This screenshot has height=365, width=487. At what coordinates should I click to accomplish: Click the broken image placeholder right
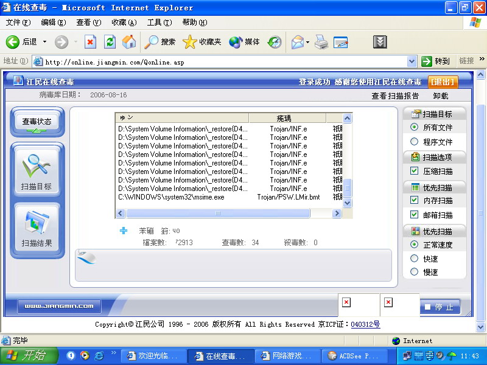click(388, 302)
